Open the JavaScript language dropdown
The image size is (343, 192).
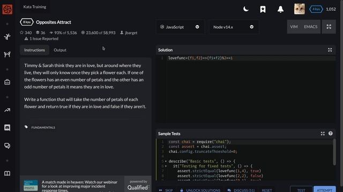(180, 27)
